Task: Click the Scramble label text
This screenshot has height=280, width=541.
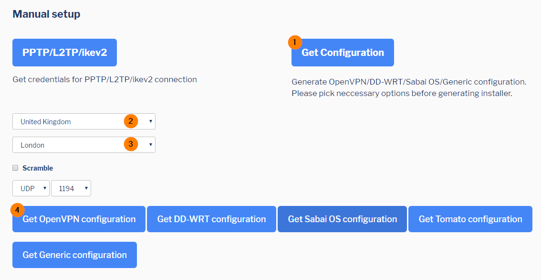Action: click(38, 168)
